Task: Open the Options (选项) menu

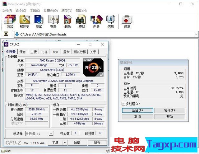Action: (67, 11)
